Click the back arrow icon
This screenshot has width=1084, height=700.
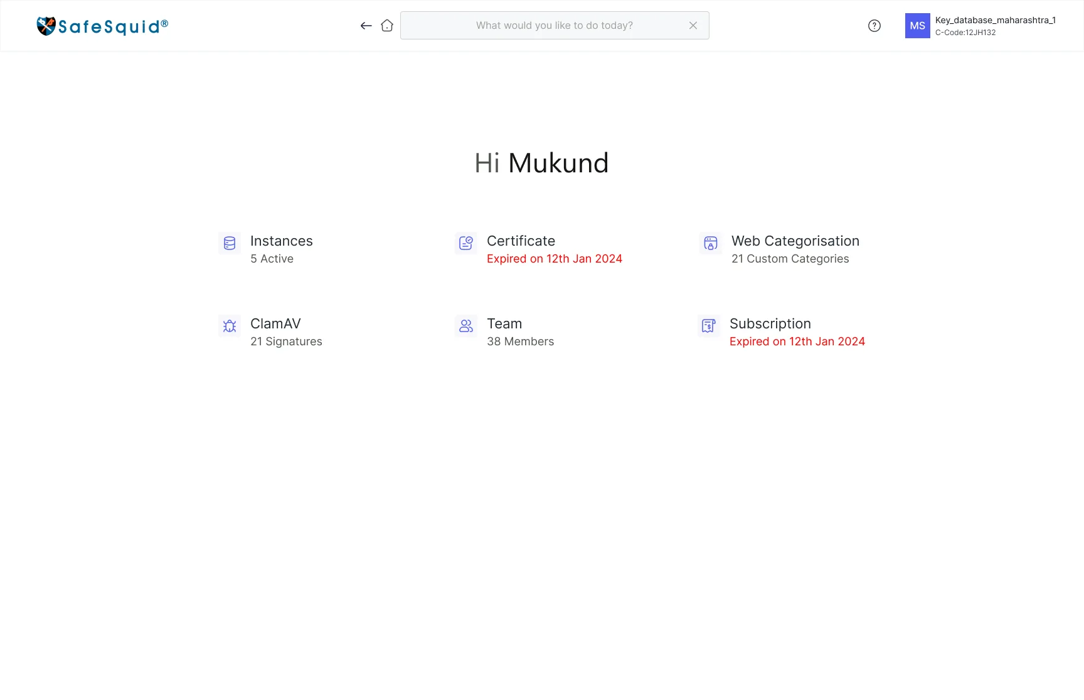pos(366,26)
